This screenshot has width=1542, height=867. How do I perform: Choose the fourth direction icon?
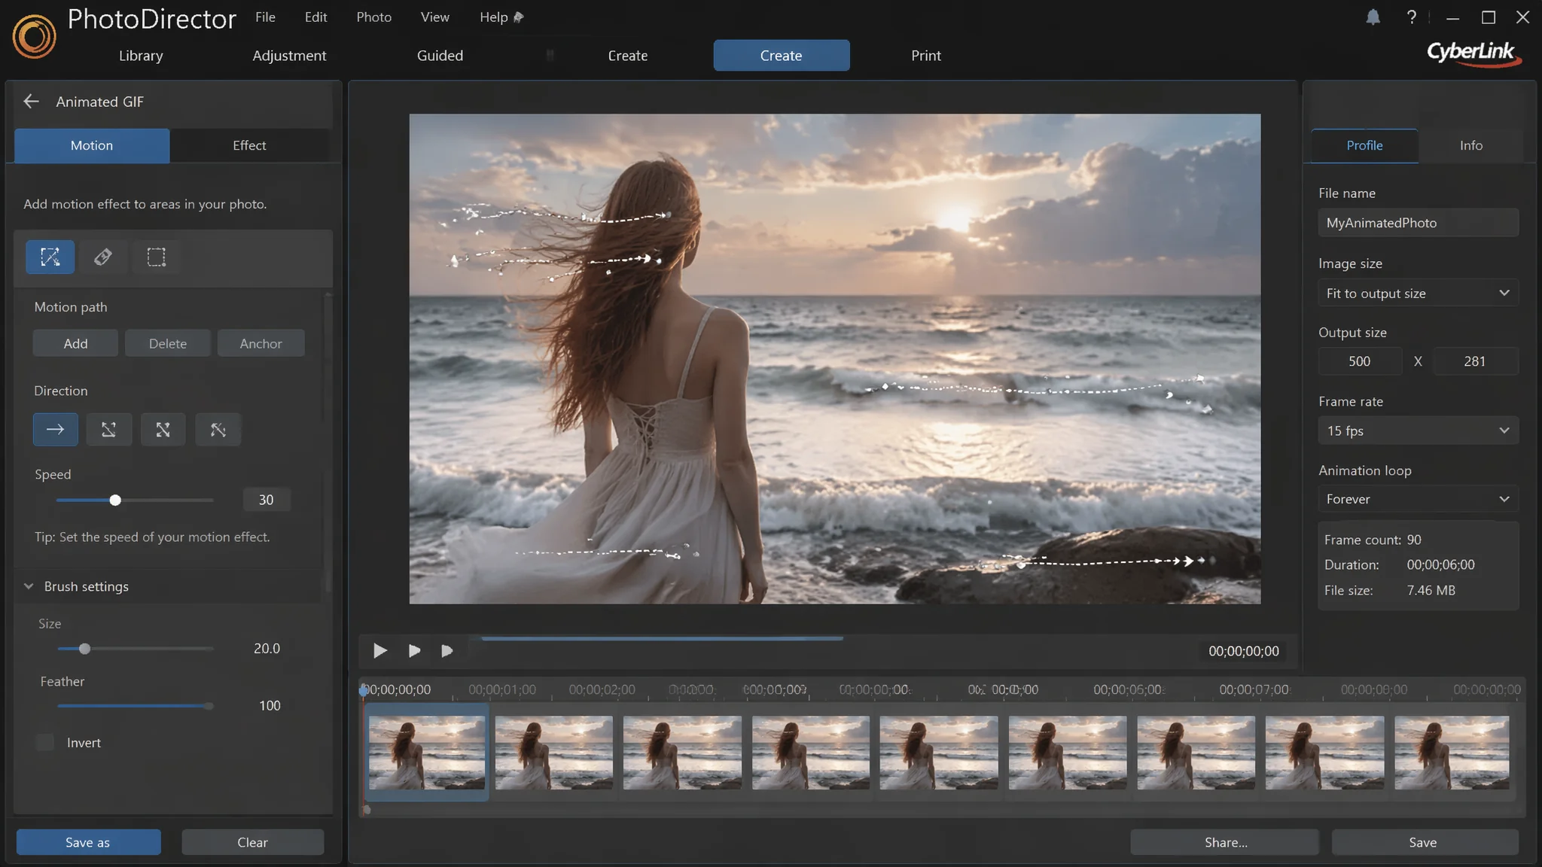(218, 430)
